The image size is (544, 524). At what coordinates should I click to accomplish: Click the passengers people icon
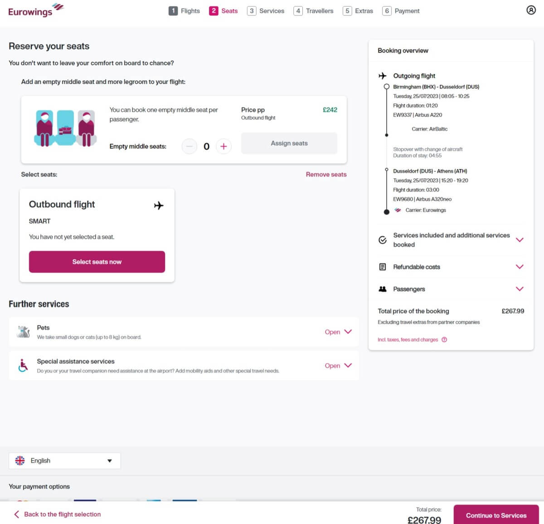point(383,289)
